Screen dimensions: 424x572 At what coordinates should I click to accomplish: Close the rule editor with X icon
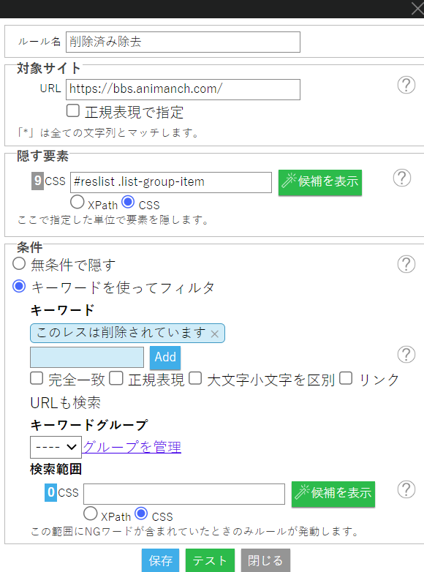[417, 8]
